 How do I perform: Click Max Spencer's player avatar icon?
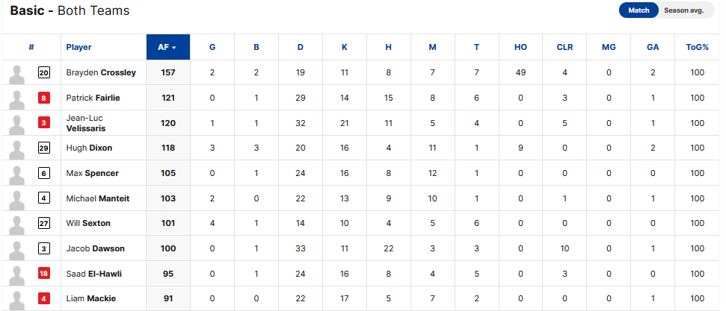[x=18, y=175]
